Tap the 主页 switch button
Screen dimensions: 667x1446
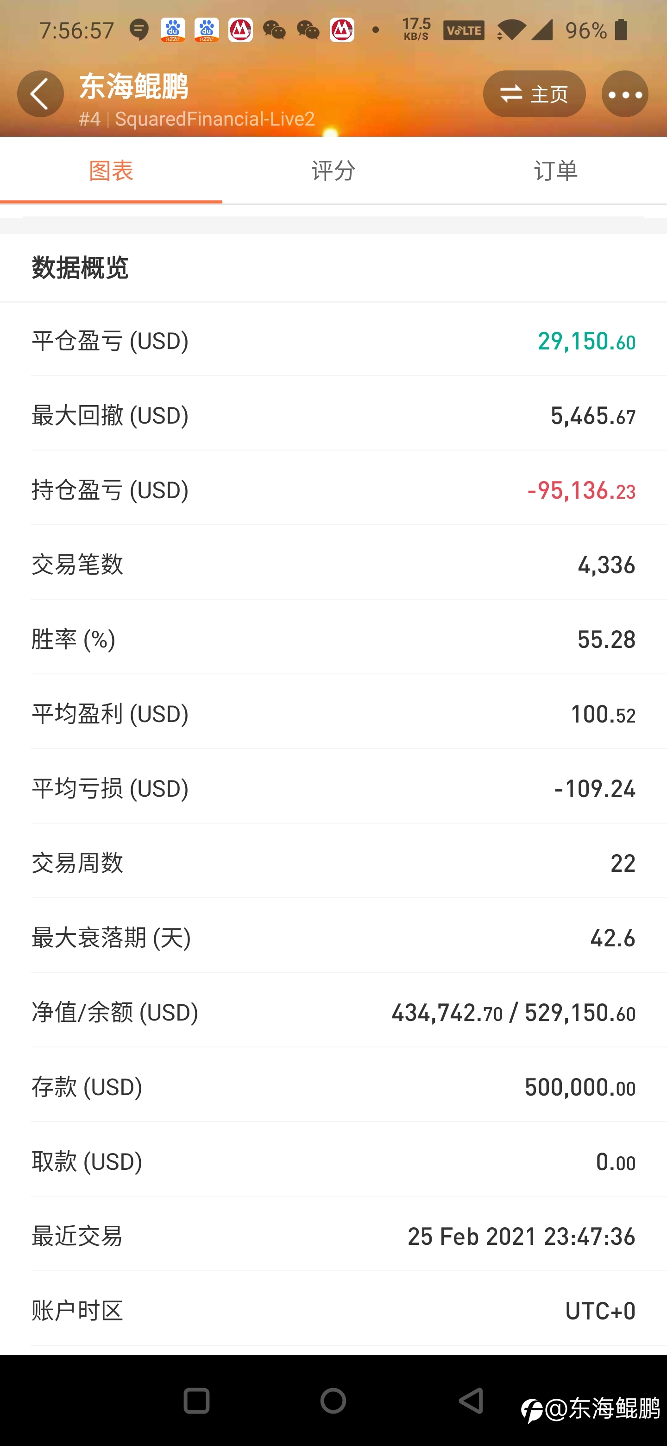pyautogui.click(x=534, y=94)
